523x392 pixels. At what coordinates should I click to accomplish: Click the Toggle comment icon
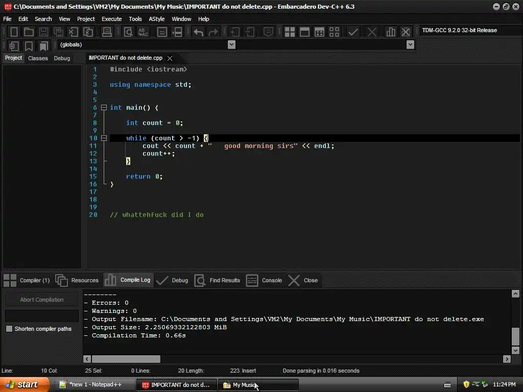coord(268,32)
